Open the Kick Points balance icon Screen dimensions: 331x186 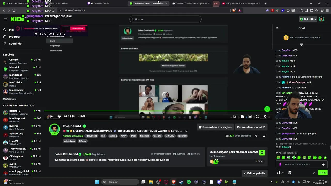(280, 173)
